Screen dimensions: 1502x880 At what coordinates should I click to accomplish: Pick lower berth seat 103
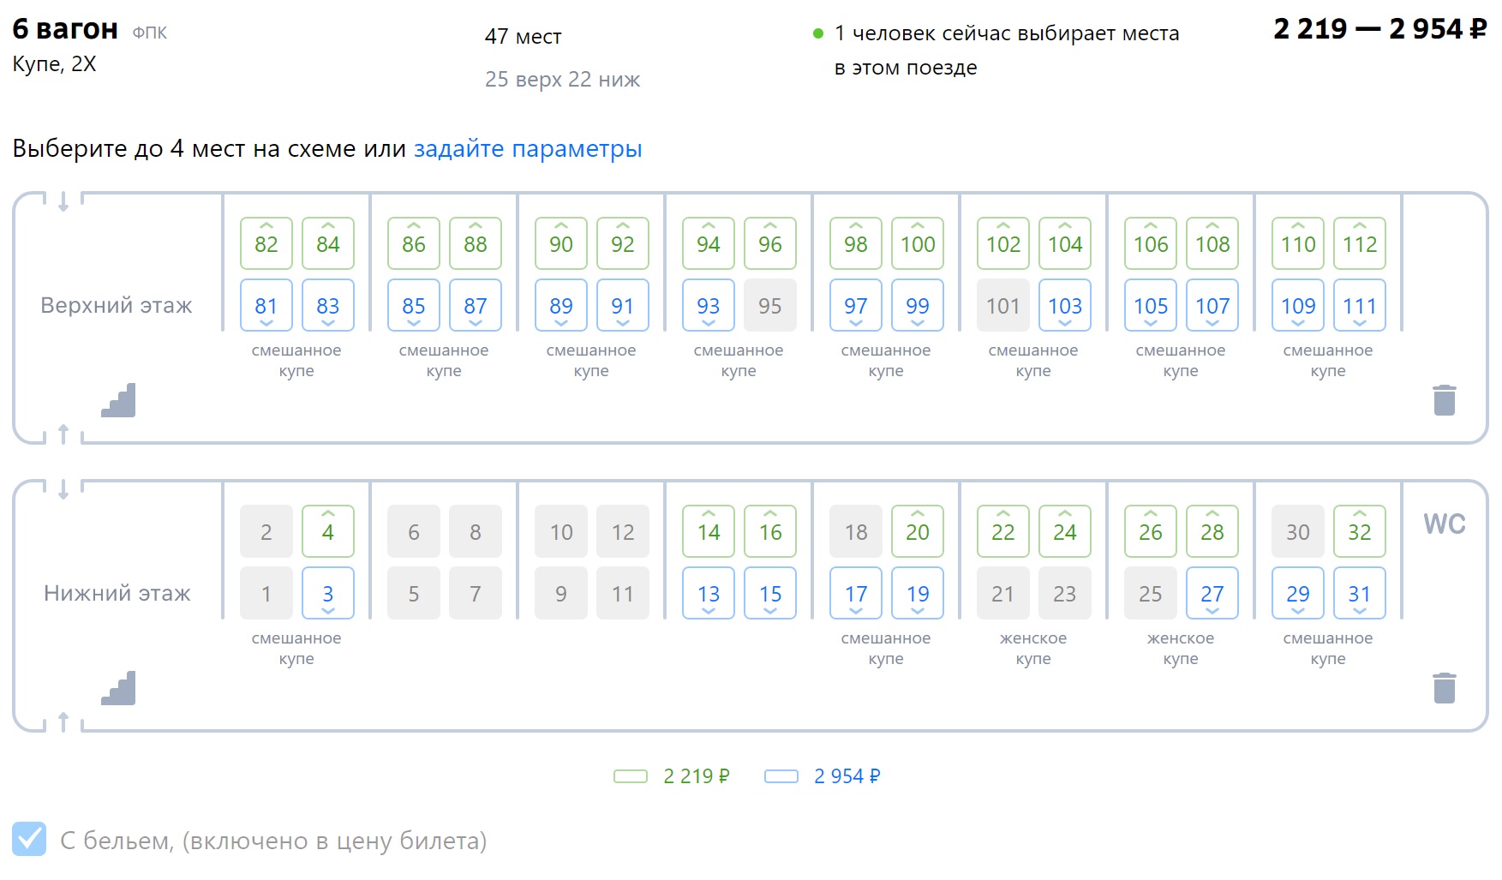[x=1065, y=306]
